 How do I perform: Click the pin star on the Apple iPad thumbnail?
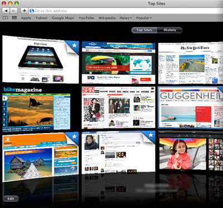74,45
